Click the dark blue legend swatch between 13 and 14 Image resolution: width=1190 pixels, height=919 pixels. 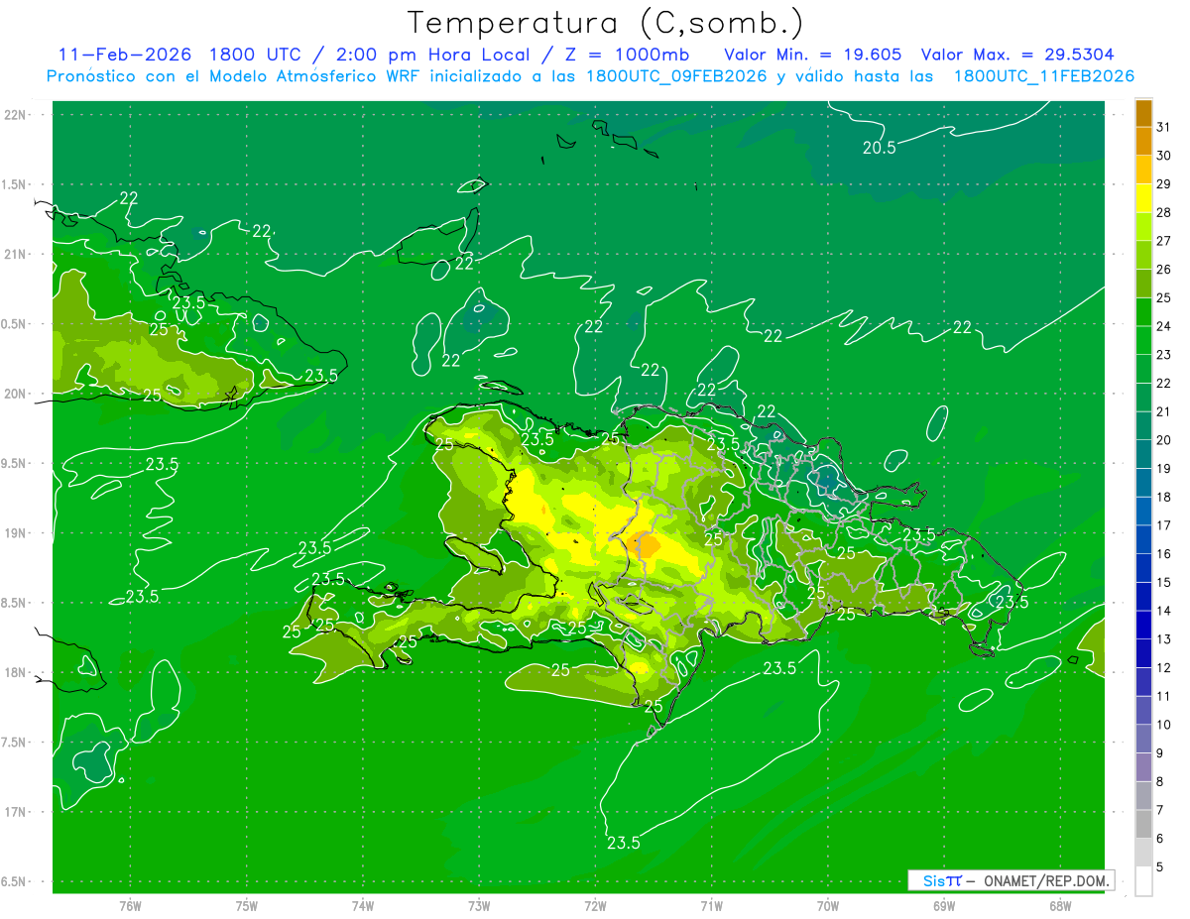pos(1144,625)
